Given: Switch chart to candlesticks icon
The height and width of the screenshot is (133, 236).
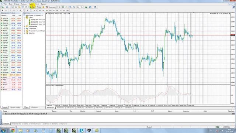Looking at the screenshot, I should tap(63, 7).
